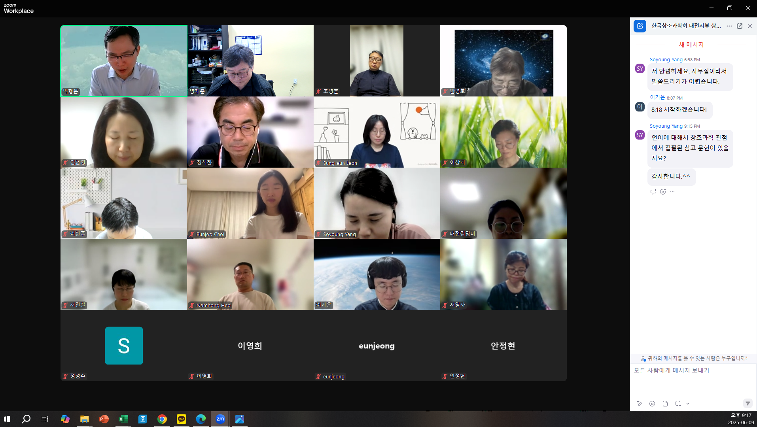Viewport: 757px width, 427px height.
Task: Open KakaoTalk from the taskbar
Action: coord(182,419)
